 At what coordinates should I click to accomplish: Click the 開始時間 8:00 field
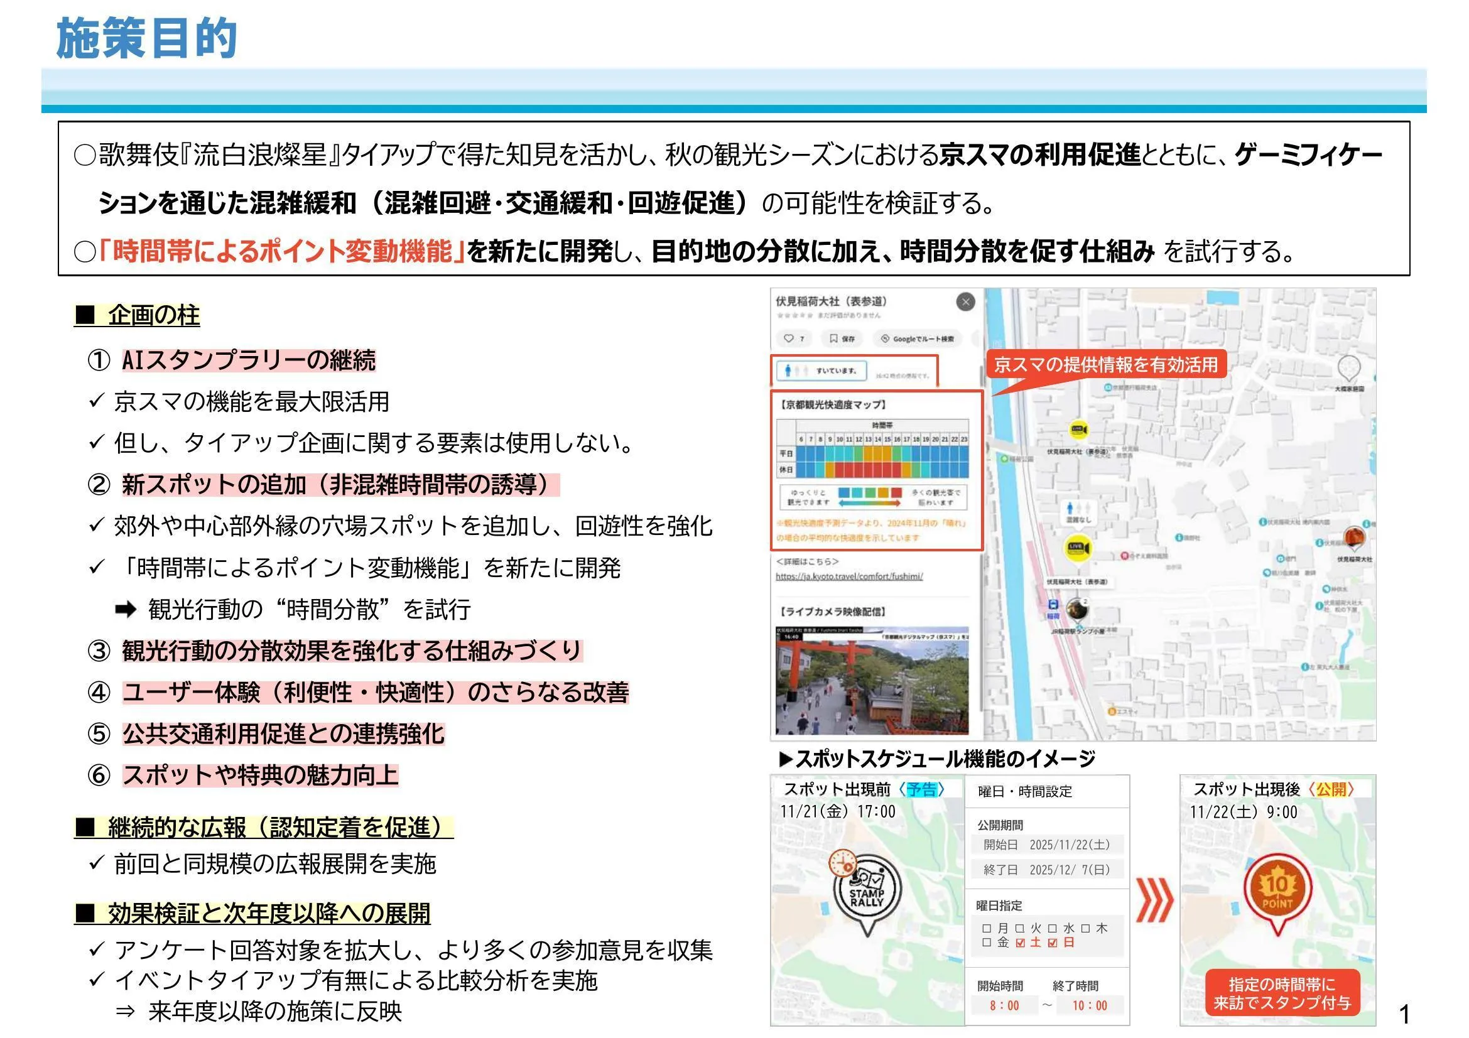coord(1004,1005)
